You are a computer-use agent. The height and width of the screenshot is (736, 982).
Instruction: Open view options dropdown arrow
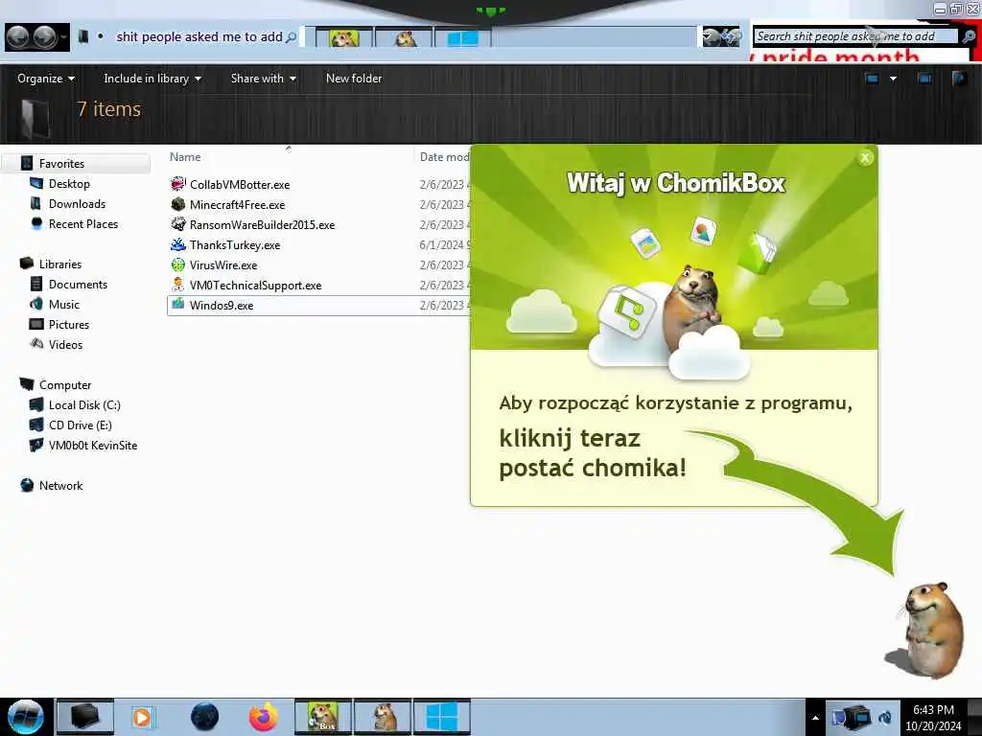(x=893, y=79)
